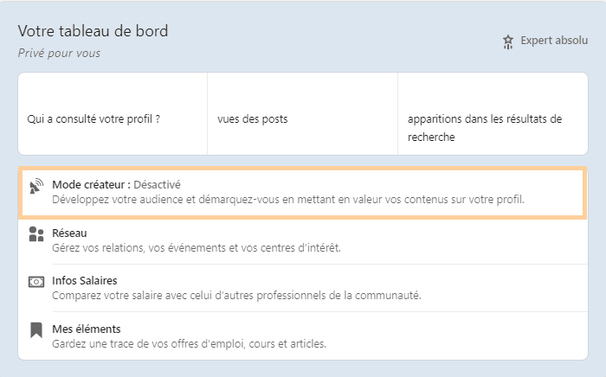
Task: Click "Gérez vos relations" network description
Action: (197, 248)
